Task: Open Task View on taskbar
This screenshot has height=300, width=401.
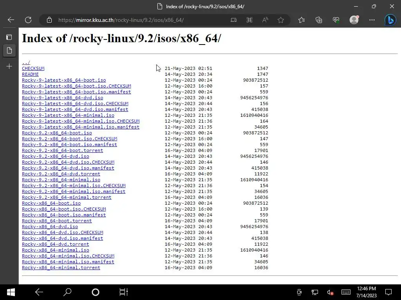Action: [x=124, y=292]
